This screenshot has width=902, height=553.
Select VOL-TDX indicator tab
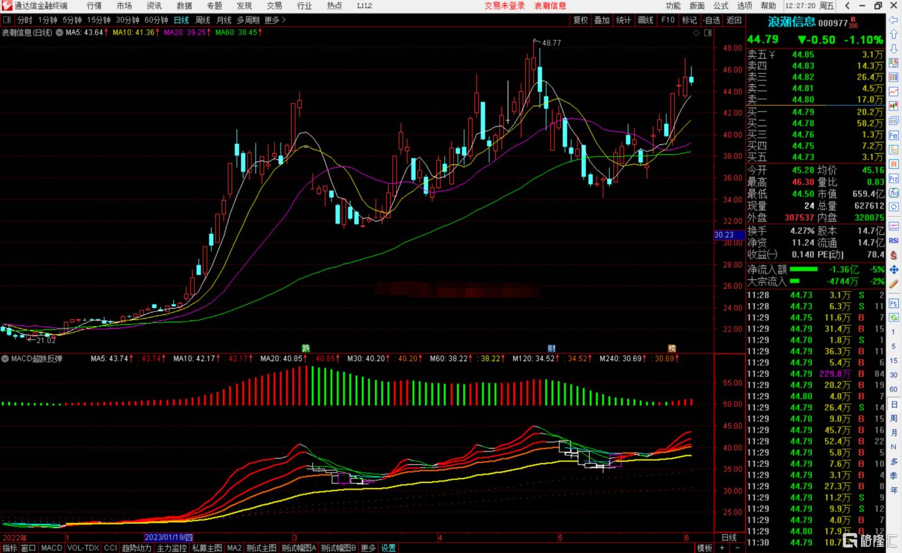(83, 548)
